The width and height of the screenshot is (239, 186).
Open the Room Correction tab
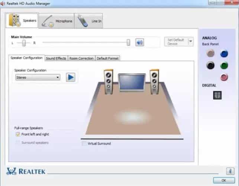point(81,58)
